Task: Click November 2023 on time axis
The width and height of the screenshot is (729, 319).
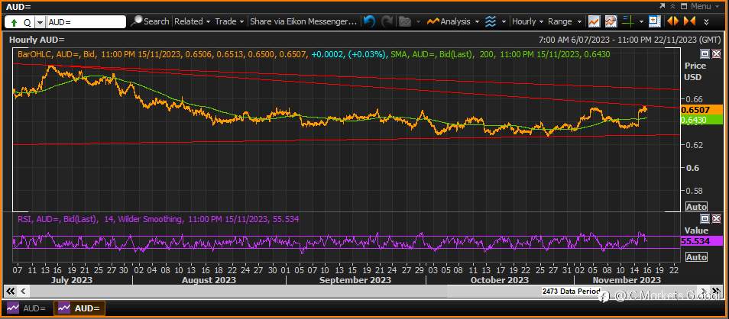Action: click(x=627, y=280)
